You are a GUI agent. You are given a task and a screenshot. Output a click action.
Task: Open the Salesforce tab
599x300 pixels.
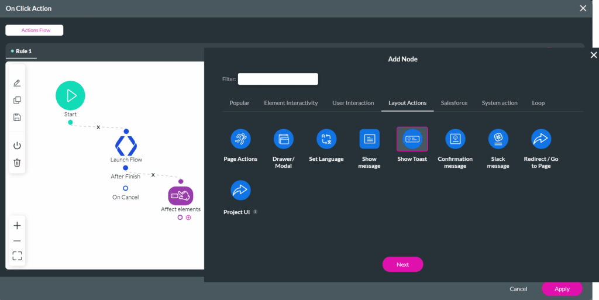point(454,103)
